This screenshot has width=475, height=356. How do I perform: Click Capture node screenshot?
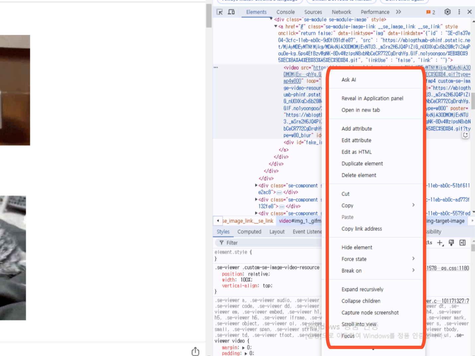point(370,313)
